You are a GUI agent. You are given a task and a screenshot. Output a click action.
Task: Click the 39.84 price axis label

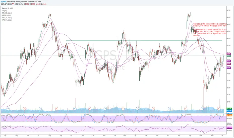pyautogui.click(x=229, y=61)
